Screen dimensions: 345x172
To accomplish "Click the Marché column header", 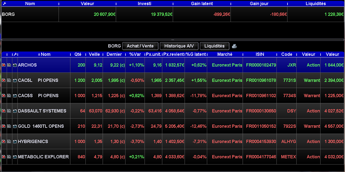I will (225, 54).
